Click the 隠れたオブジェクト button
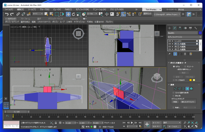 point(188,102)
